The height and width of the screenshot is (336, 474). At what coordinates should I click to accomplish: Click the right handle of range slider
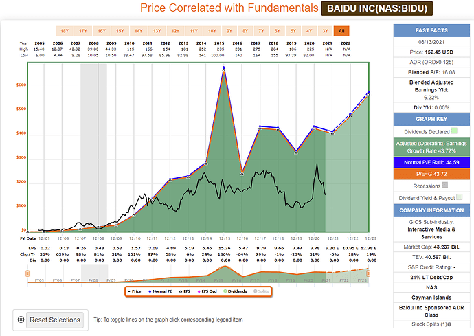pos(368,273)
